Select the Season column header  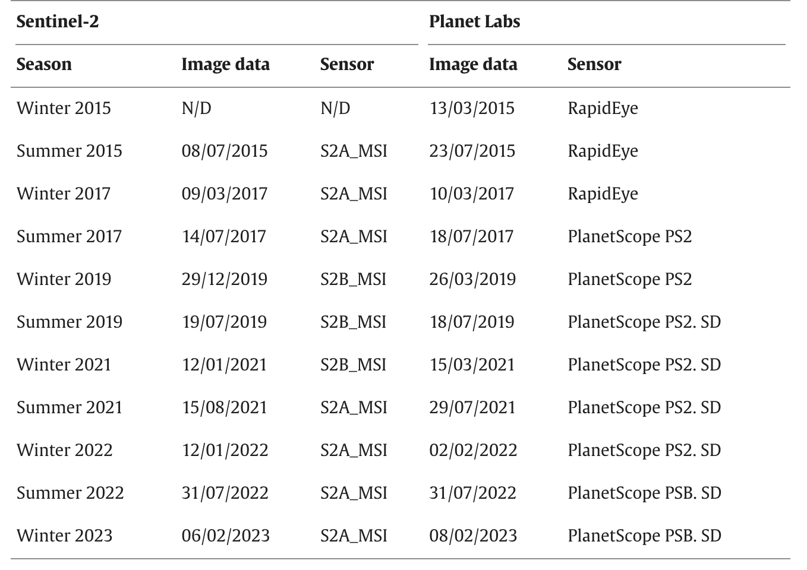(44, 64)
